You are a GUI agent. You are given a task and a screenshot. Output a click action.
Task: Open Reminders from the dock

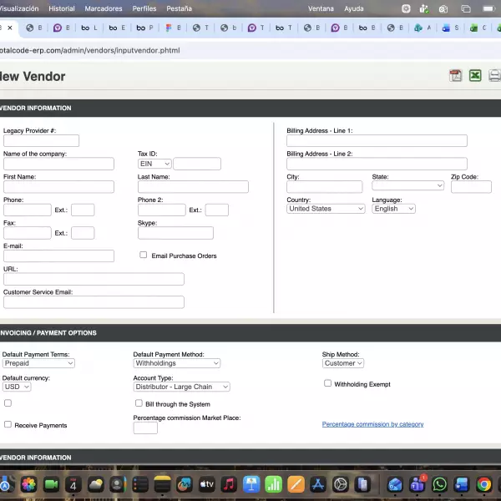click(x=140, y=484)
